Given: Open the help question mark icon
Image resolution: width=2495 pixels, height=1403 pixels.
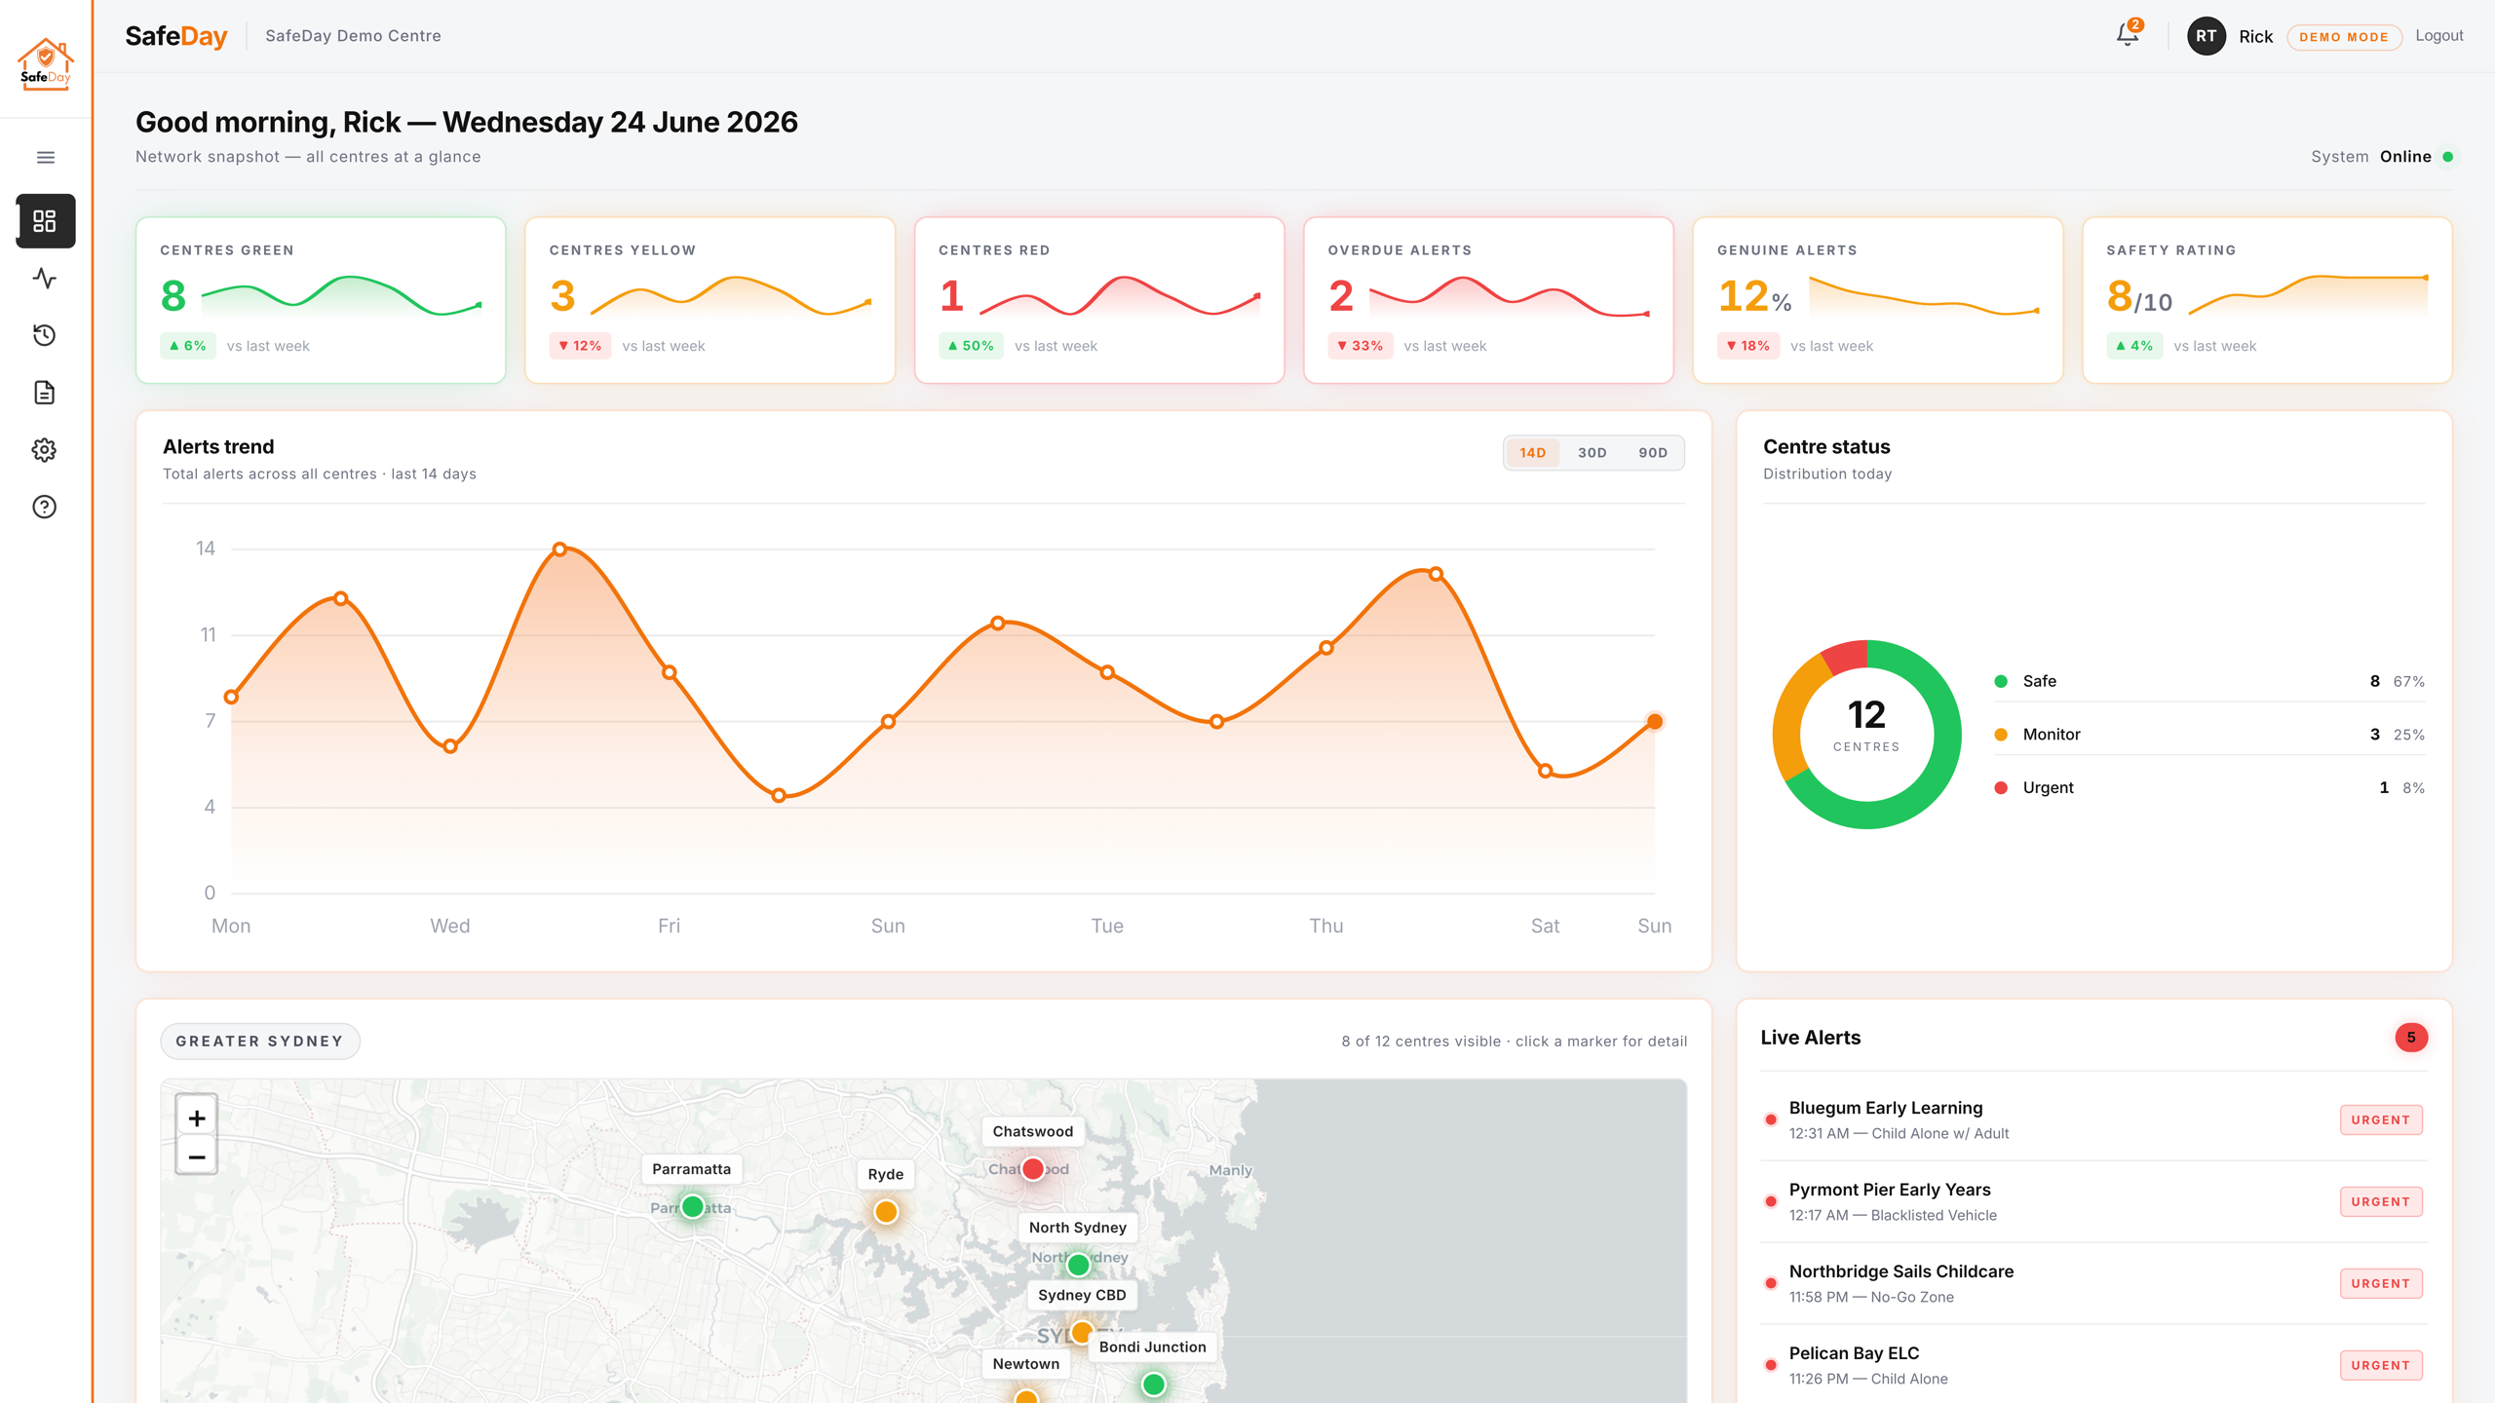Looking at the screenshot, I should click(45, 507).
